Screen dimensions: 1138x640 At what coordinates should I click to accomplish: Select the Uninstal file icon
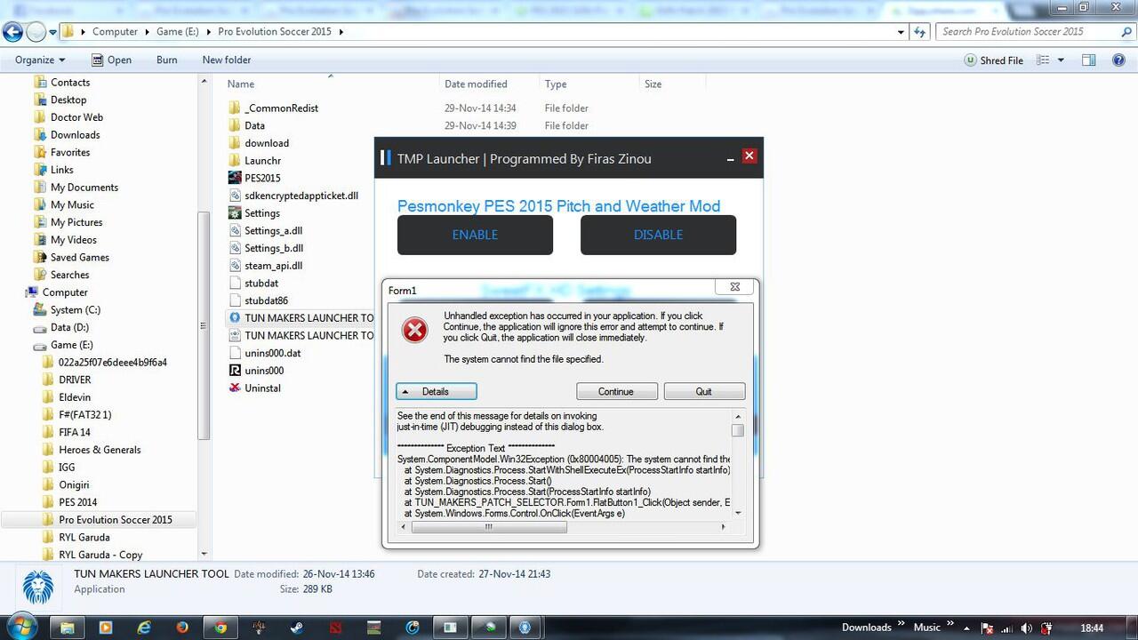pyautogui.click(x=235, y=388)
